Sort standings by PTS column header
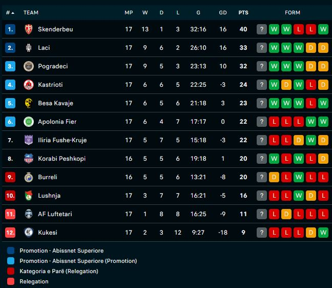Image resolution: width=332 pixels, height=288 pixels. click(x=243, y=12)
